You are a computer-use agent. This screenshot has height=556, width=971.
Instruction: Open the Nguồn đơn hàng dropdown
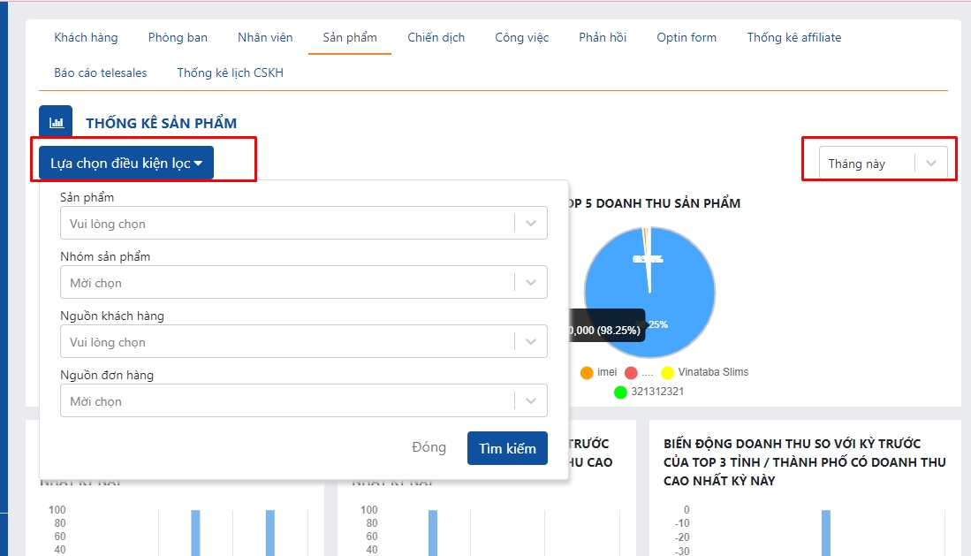(302, 401)
